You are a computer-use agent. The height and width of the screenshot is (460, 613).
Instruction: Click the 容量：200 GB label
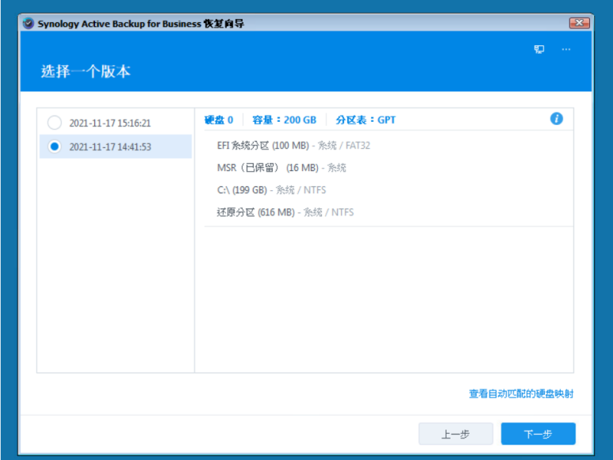284,120
